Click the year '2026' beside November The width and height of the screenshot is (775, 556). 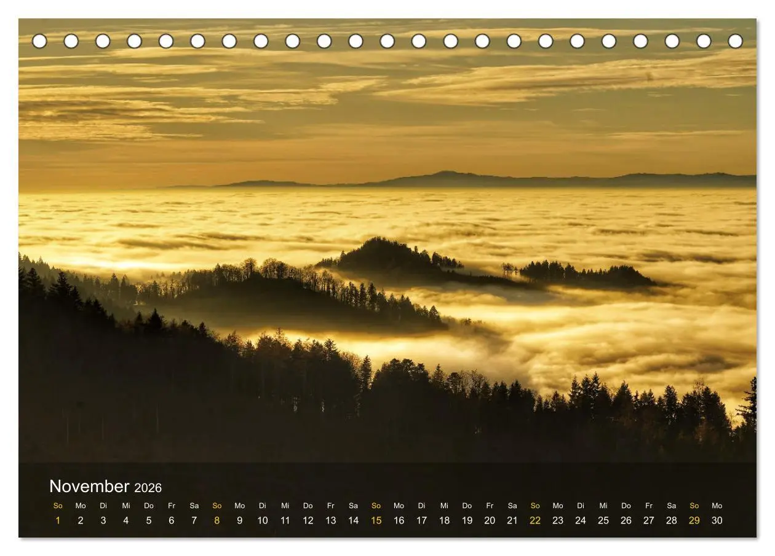tap(148, 488)
